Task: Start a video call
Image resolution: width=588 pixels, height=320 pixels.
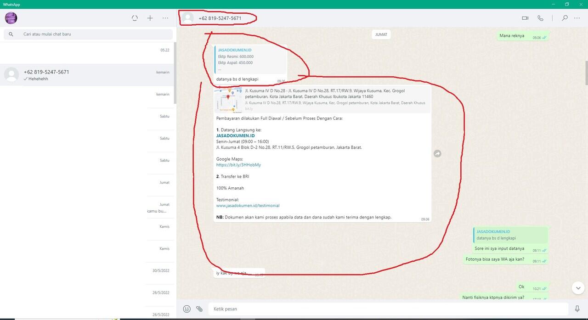Action: tap(525, 18)
